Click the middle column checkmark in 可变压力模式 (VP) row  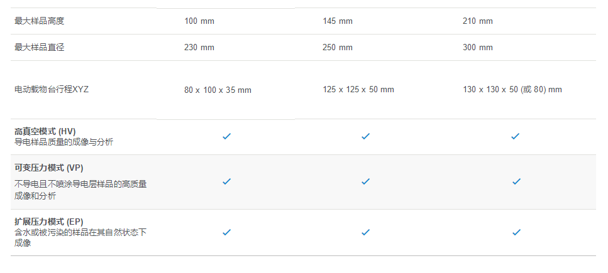[x=366, y=181]
